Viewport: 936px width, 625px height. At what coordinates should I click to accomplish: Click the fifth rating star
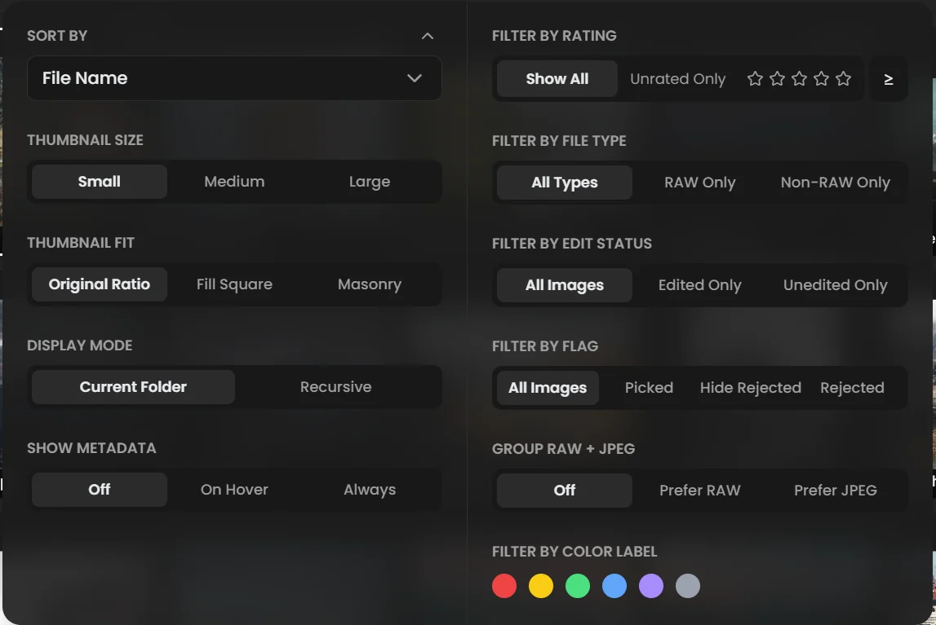pos(844,79)
